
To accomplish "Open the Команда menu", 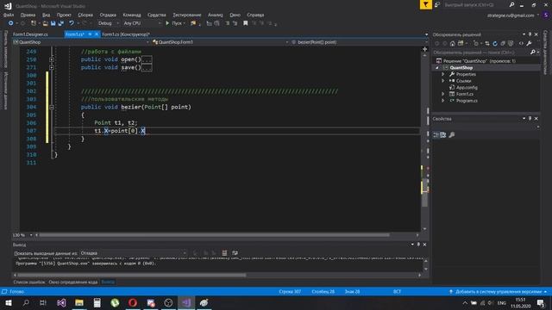I will pyautogui.click(x=132, y=15).
